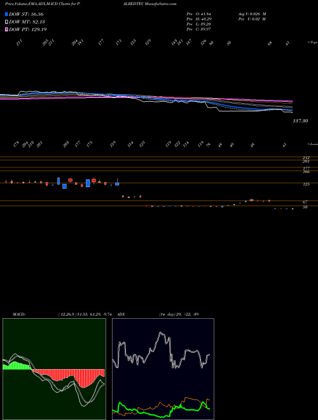Click the magenta DOW PT legend swatch
Viewport: 318px width, 420px height.
[x=6, y=30]
